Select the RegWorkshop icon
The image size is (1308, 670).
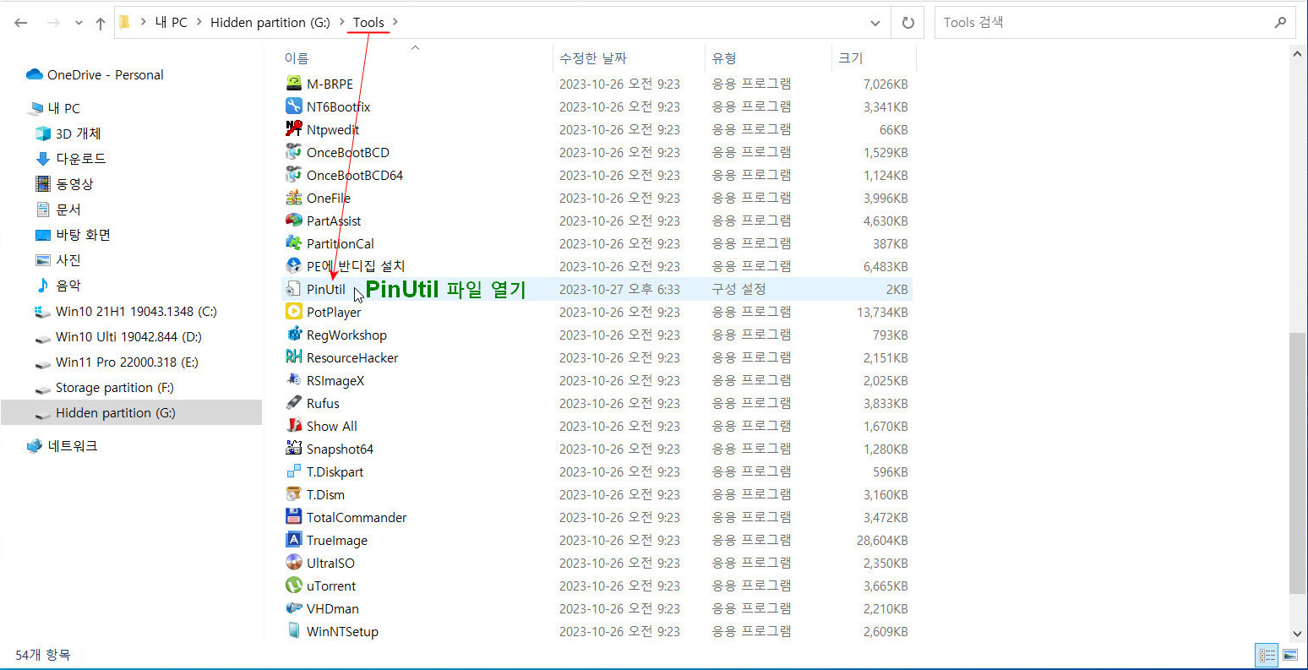coord(293,335)
